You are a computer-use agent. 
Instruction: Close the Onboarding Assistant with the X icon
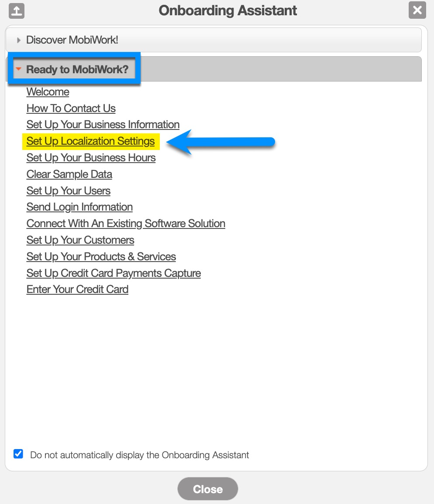pos(417,10)
